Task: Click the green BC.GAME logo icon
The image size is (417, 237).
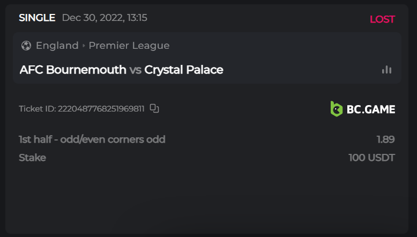Action: (336, 109)
